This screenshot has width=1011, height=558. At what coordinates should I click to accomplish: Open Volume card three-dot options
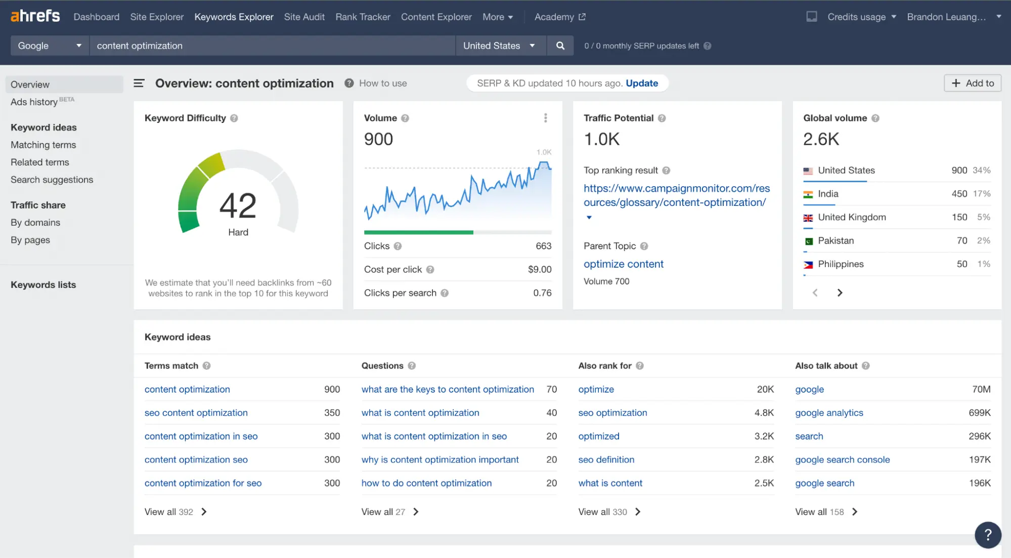545,118
